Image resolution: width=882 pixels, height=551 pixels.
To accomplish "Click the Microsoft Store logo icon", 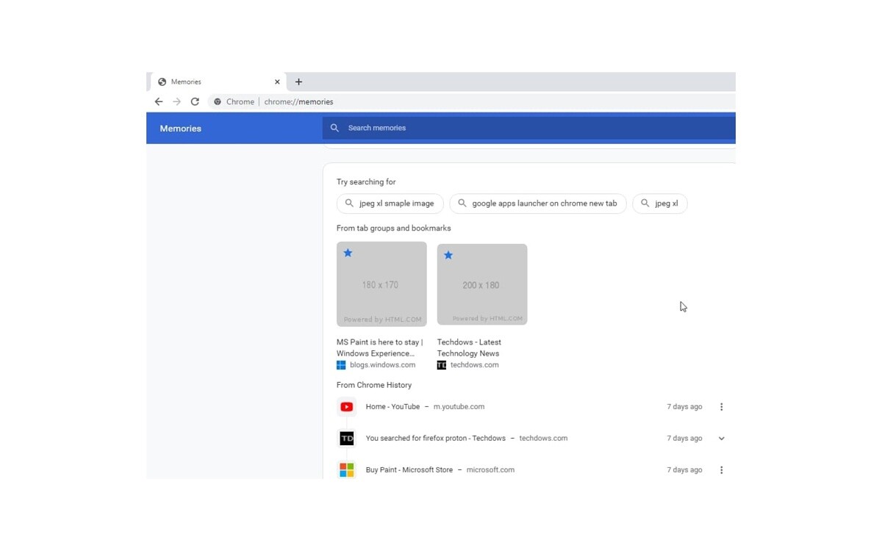I will click(347, 470).
